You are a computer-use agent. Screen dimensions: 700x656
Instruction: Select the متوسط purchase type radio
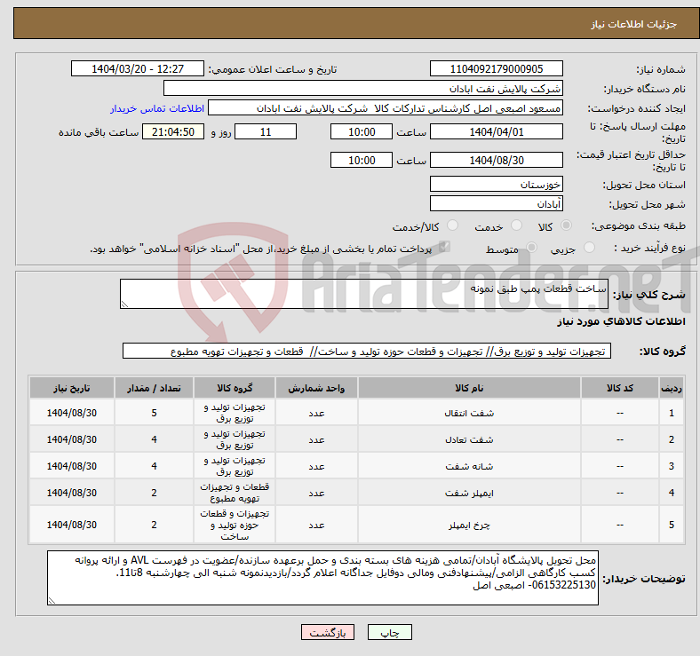coord(531,248)
